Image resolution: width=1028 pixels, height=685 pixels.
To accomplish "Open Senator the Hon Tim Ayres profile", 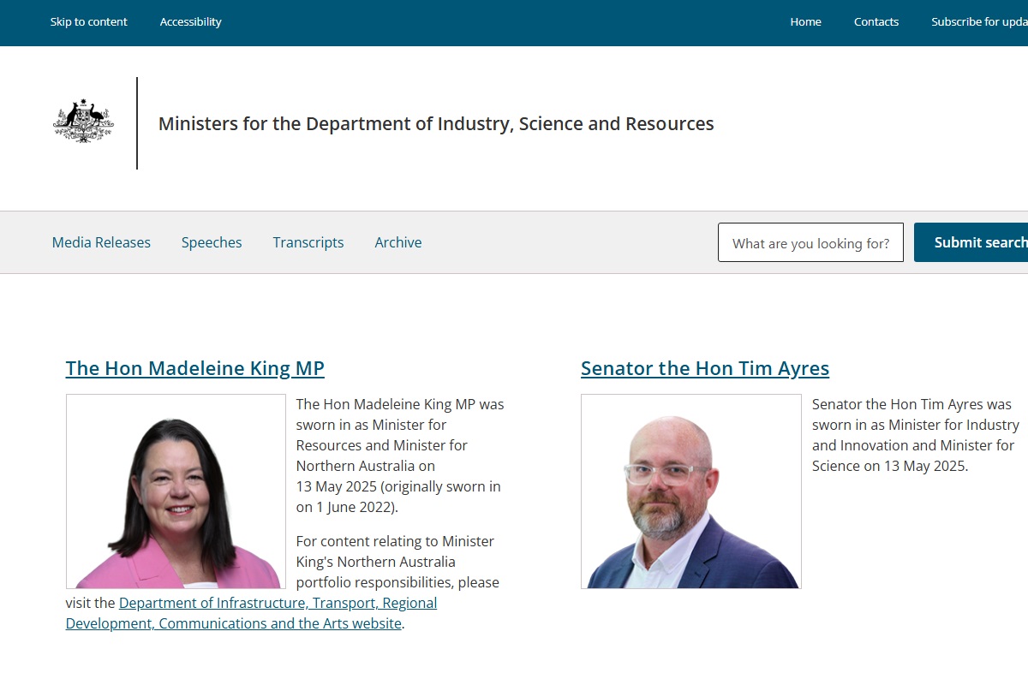I will (704, 368).
